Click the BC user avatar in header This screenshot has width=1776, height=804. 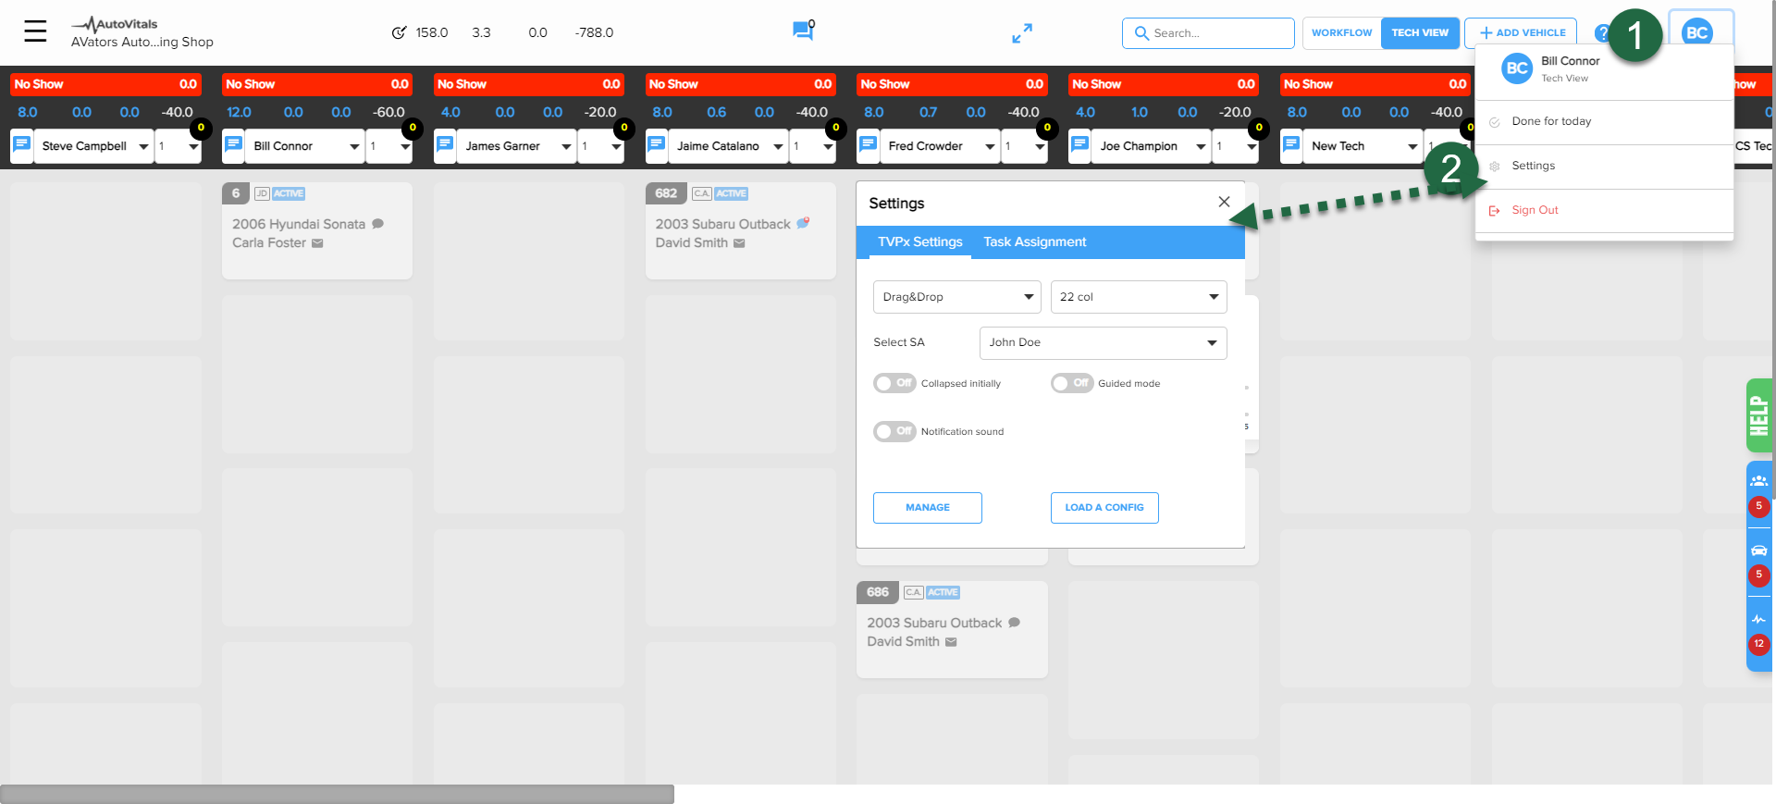(1696, 33)
